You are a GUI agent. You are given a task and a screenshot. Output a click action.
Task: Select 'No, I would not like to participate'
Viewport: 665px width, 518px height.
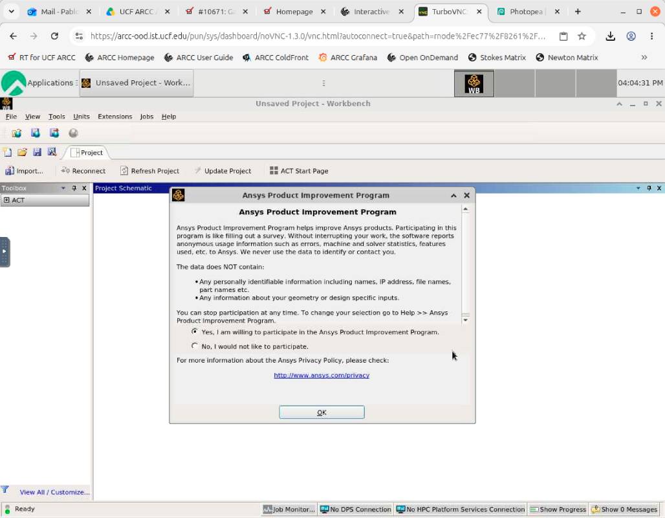coord(194,346)
